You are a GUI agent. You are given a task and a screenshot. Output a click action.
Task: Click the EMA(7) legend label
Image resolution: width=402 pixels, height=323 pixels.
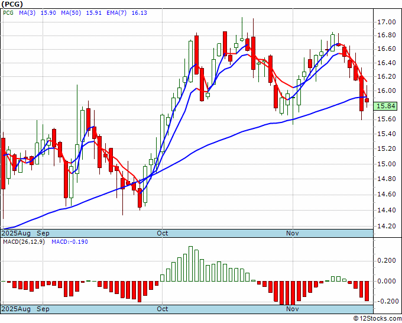[116, 13]
